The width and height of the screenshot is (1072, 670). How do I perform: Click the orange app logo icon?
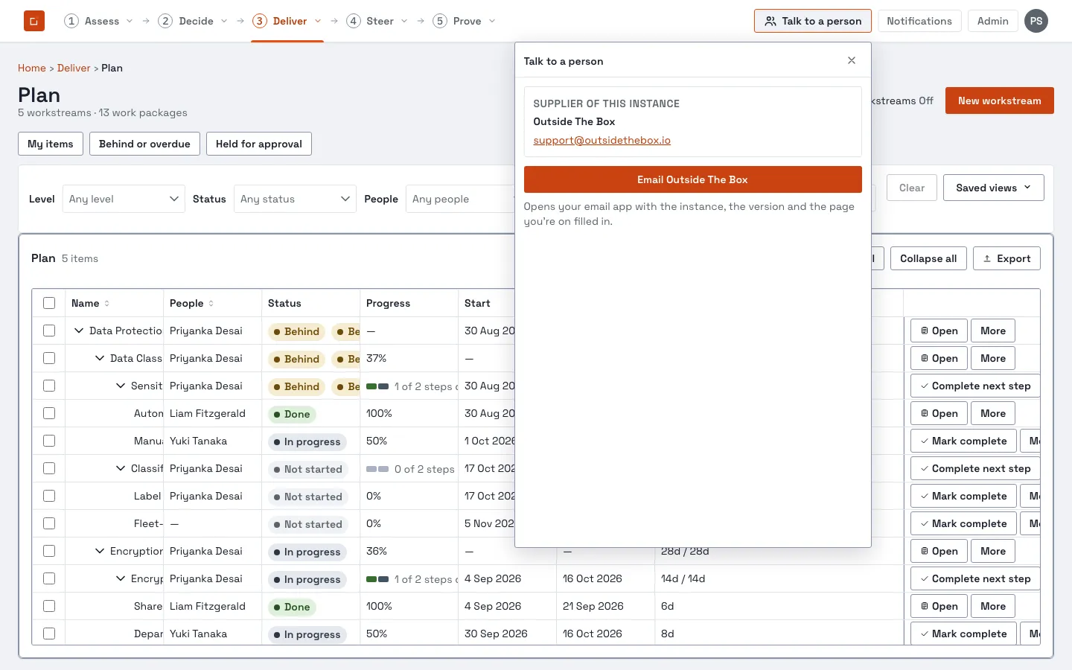click(x=34, y=21)
